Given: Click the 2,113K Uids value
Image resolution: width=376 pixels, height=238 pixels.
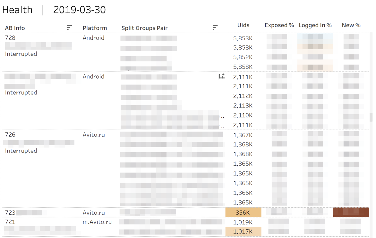Looking at the screenshot, I should (x=243, y=106).
